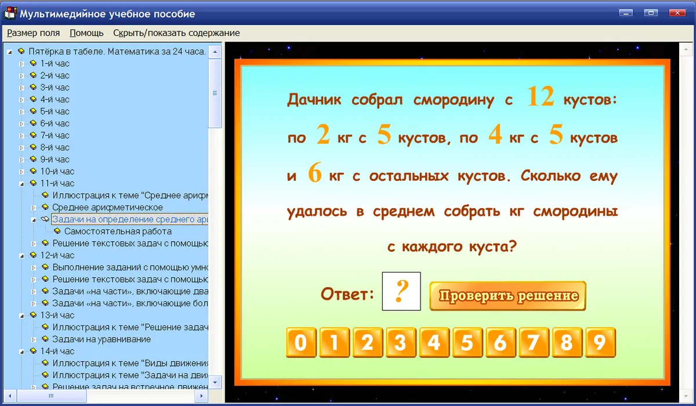696x406 pixels.
Task: Expand the 2-й час tree node
Action: tap(22, 75)
